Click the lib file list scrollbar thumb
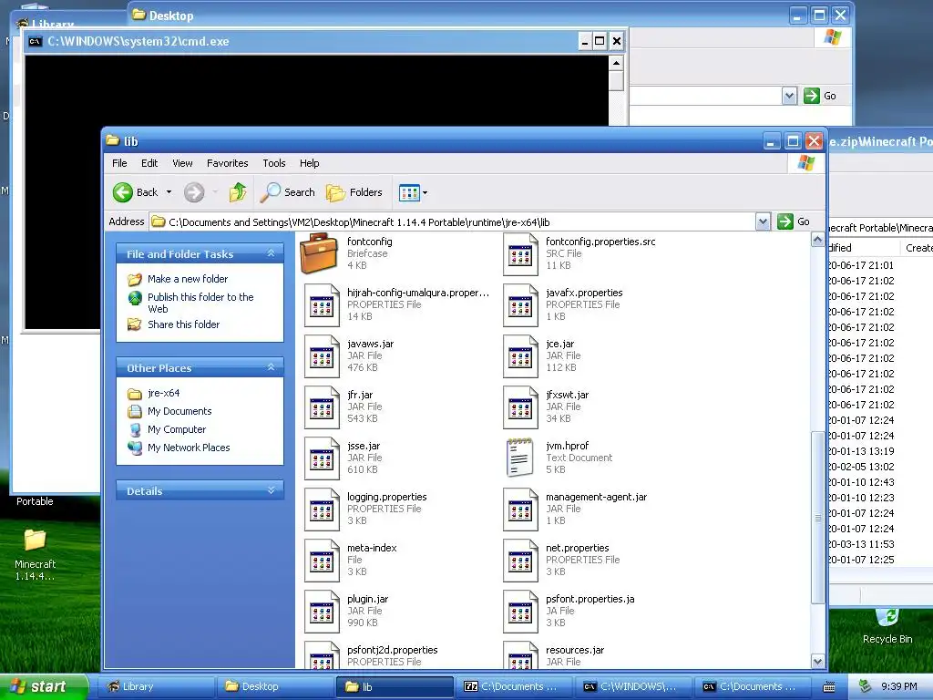This screenshot has width=933, height=700. [817, 518]
